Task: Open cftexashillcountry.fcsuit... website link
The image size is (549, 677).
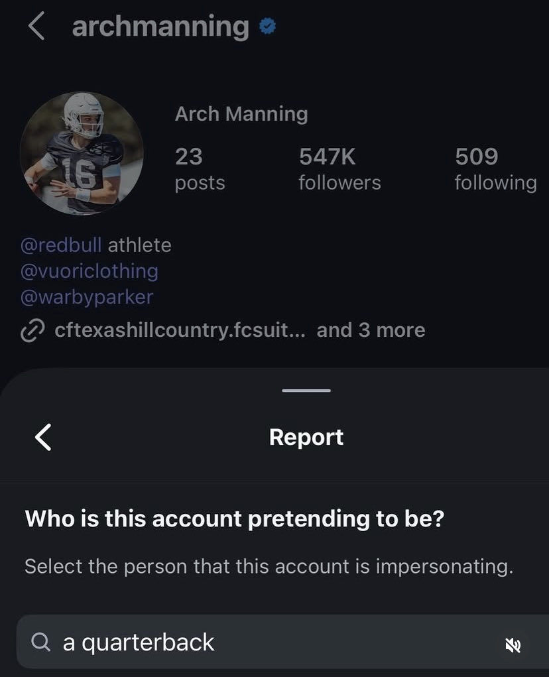Action: (x=180, y=330)
